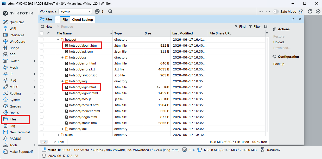Image resolution: width=322 pixels, height=159 pixels.
Task: Click Make Supout.rif
Action: (x=21, y=152)
